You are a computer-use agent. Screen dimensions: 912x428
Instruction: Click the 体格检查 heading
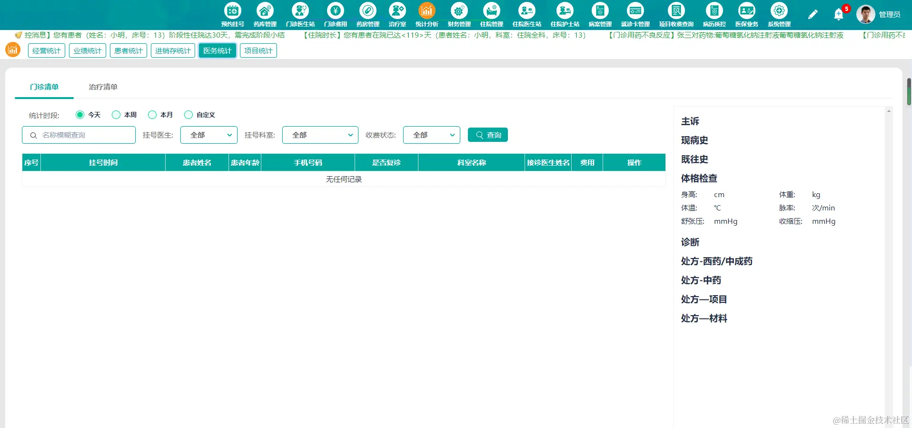pos(699,179)
